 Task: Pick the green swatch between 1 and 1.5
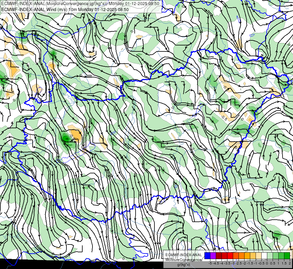[x=281, y=256]
